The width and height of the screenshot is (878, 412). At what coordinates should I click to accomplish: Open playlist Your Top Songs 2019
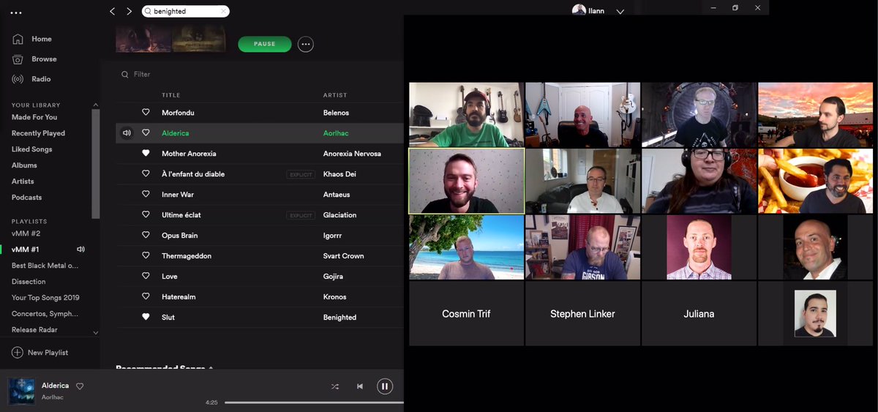(x=45, y=298)
